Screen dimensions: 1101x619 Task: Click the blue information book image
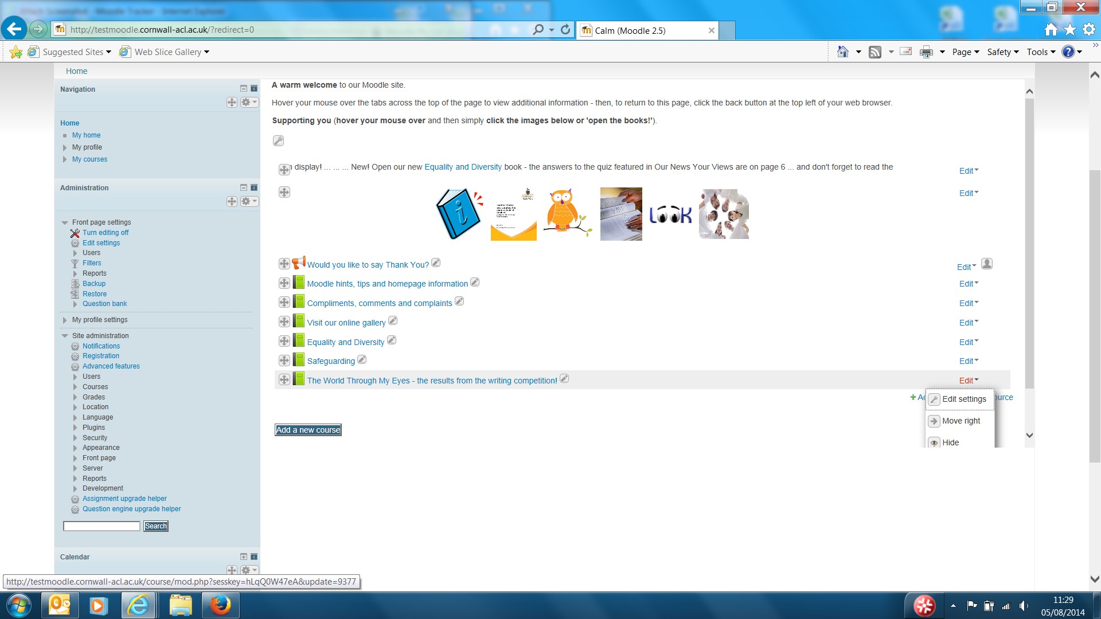(x=459, y=213)
